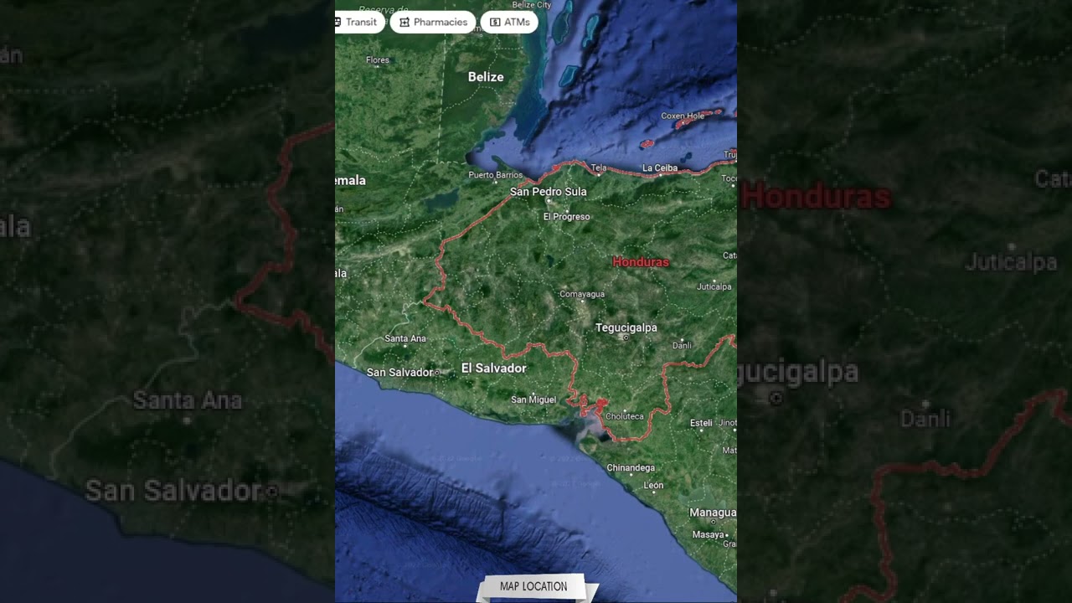Image resolution: width=1072 pixels, height=603 pixels.
Task: Click the Masaya city label
Action: [708, 534]
